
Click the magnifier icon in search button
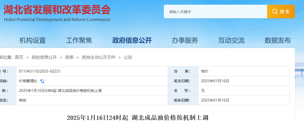[275, 12]
